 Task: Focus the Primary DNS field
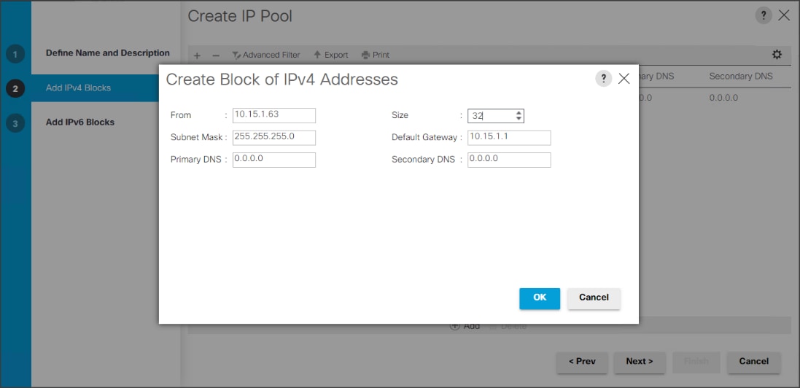(274, 160)
